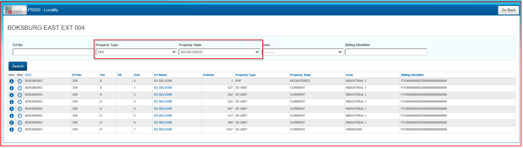Open history clock icon for the ERF row

tap(20, 81)
